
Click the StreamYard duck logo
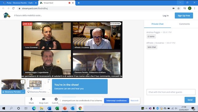(7, 15)
